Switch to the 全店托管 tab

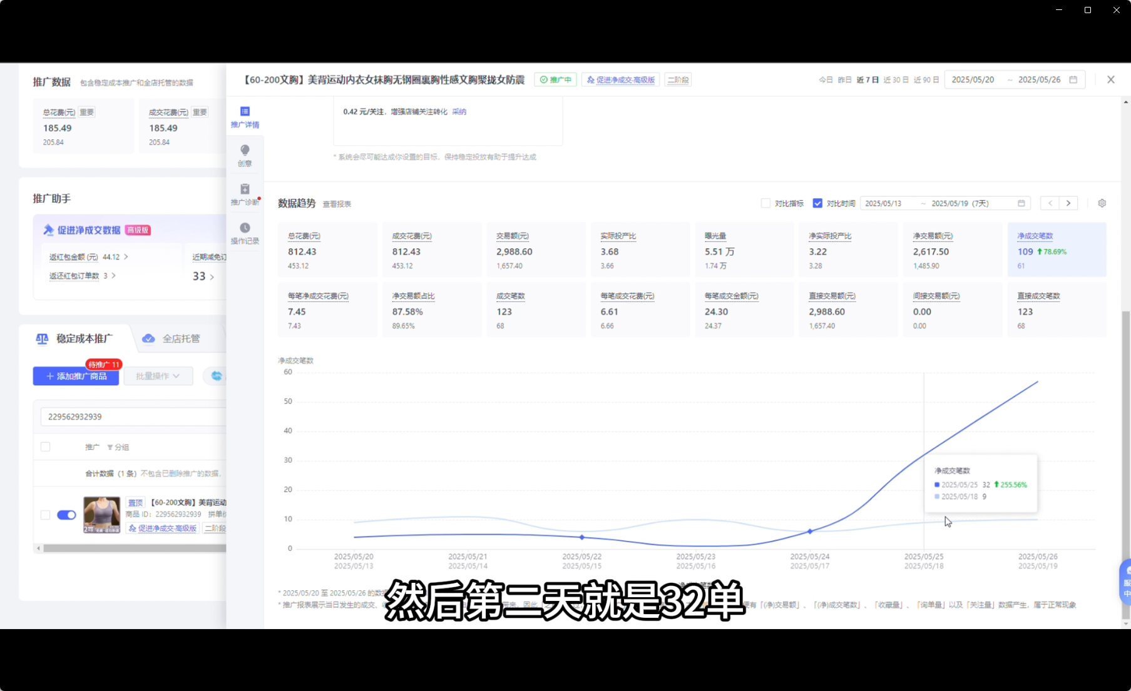(171, 338)
